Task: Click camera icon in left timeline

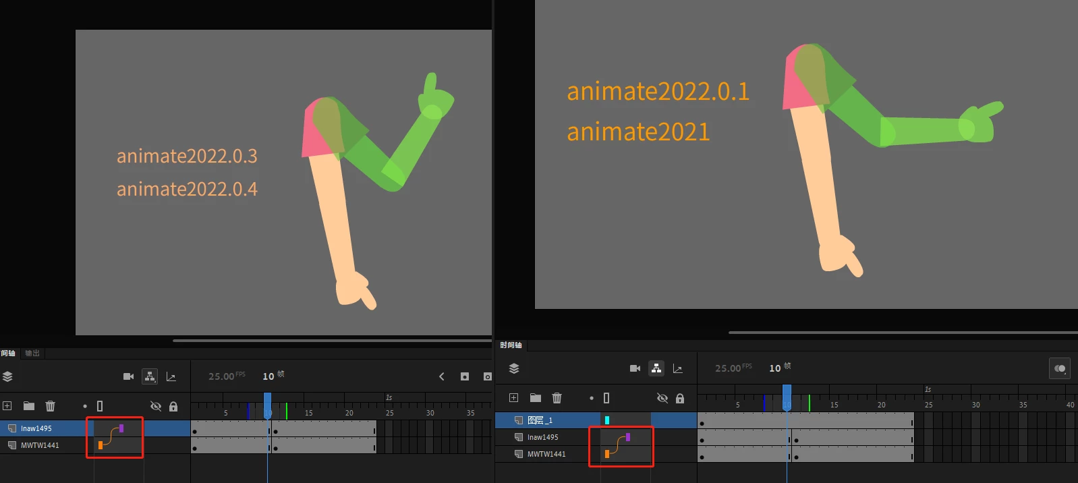Action: click(128, 376)
